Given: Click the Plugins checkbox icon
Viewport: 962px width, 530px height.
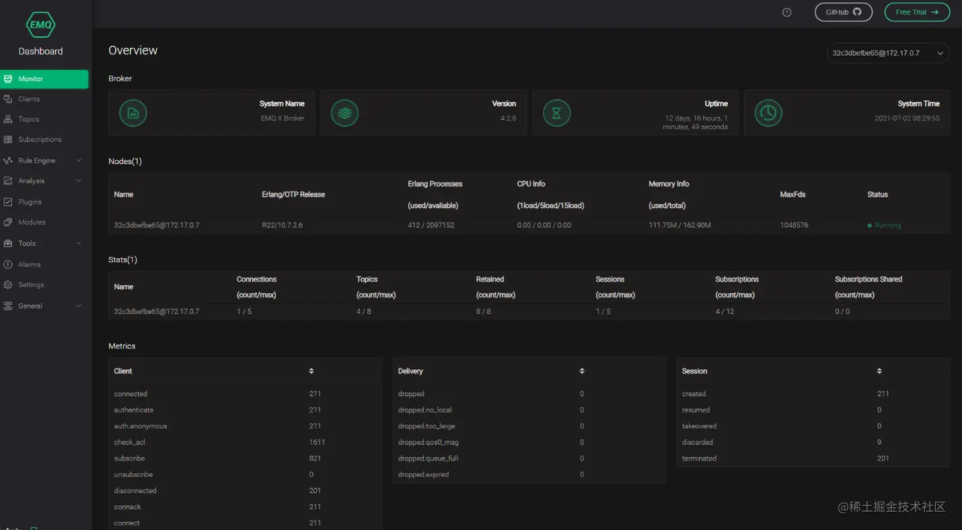Looking at the screenshot, I should click(8, 202).
